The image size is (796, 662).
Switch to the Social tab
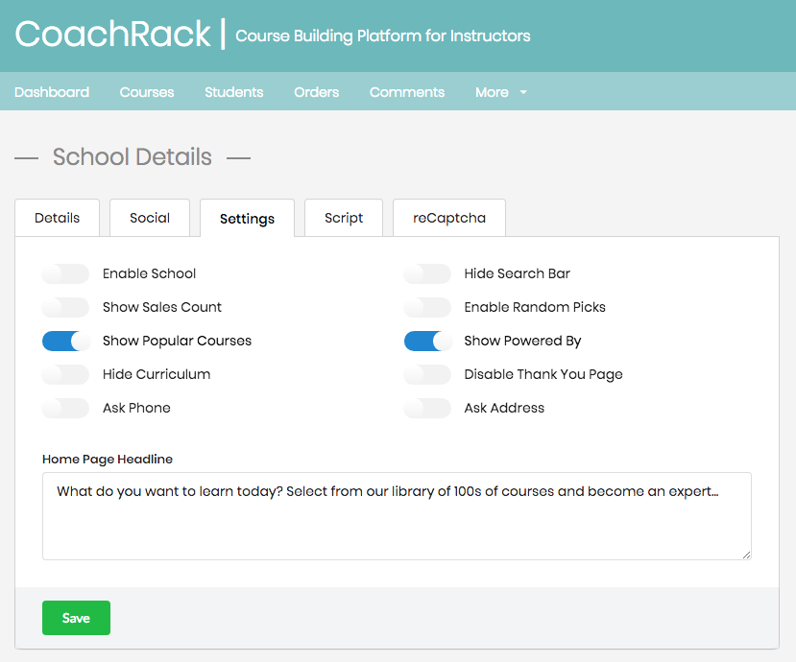150,218
